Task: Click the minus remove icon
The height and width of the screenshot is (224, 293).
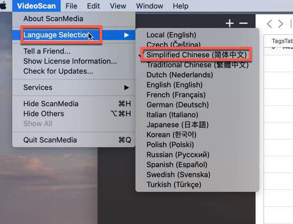Action: [x=243, y=23]
